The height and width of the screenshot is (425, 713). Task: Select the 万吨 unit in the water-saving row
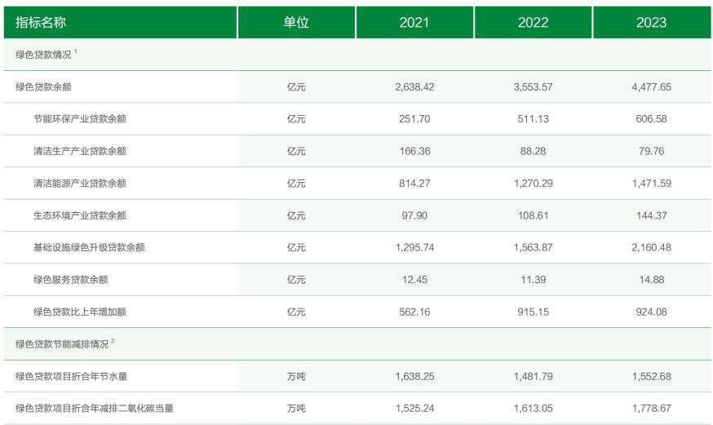point(296,376)
